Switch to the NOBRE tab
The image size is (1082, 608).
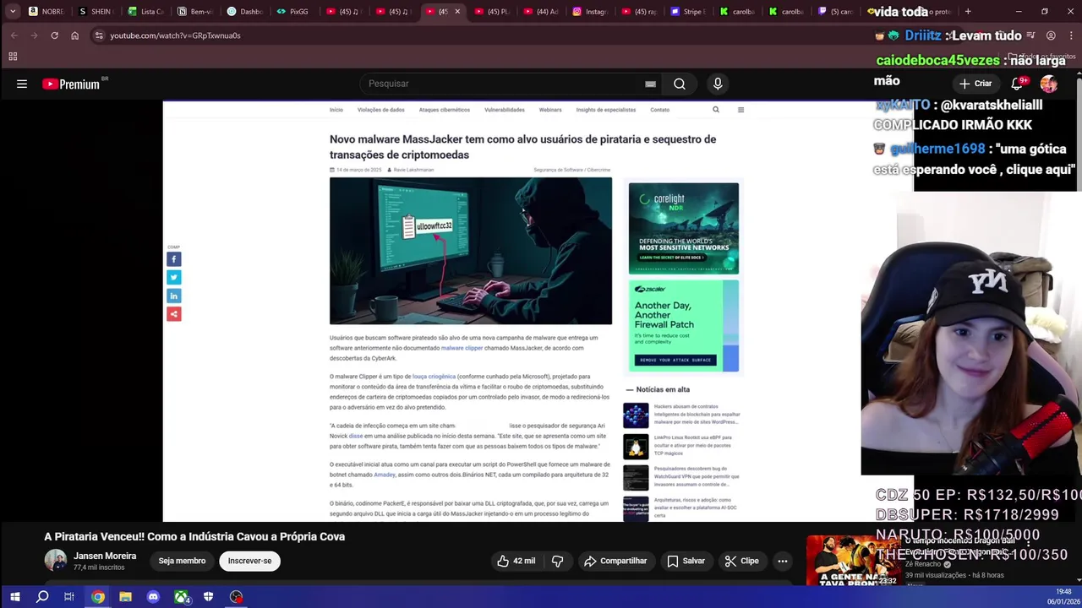(46, 12)
